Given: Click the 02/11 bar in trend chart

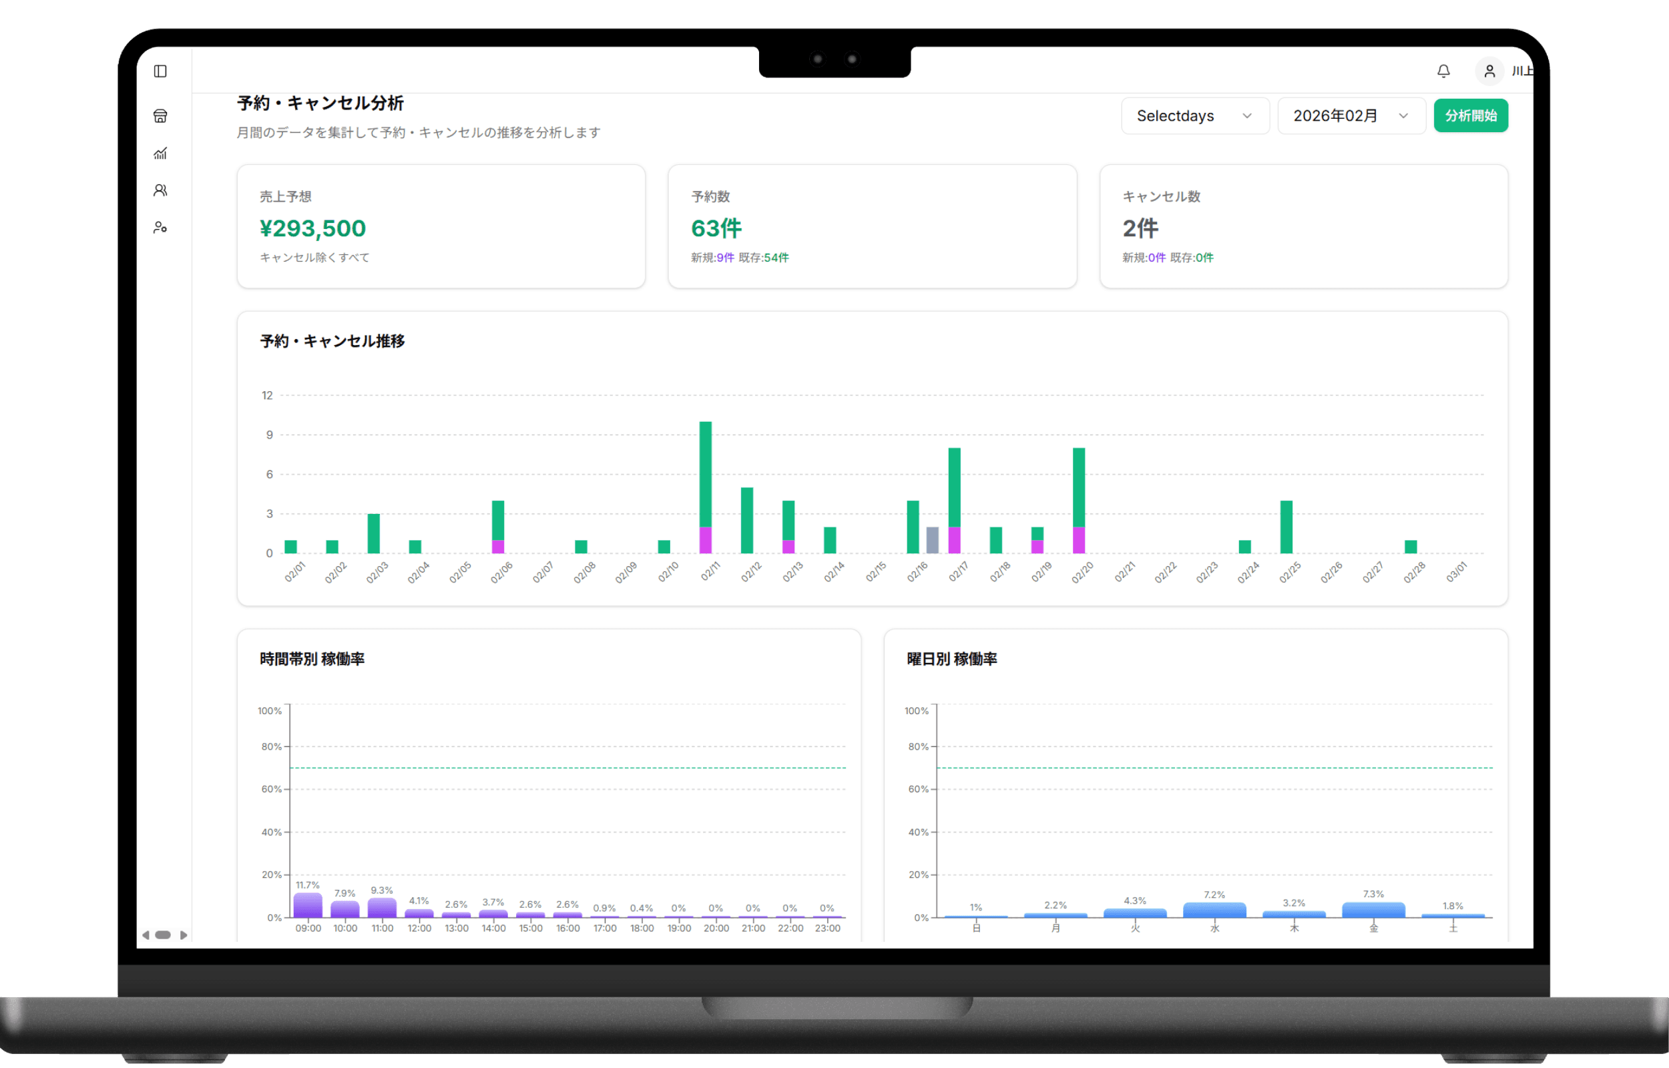Looking at the screenshot, I should tap(705, 487).
